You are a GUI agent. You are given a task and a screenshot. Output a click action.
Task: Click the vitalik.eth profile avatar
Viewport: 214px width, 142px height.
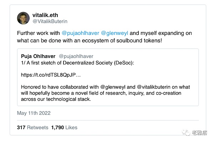23,18
